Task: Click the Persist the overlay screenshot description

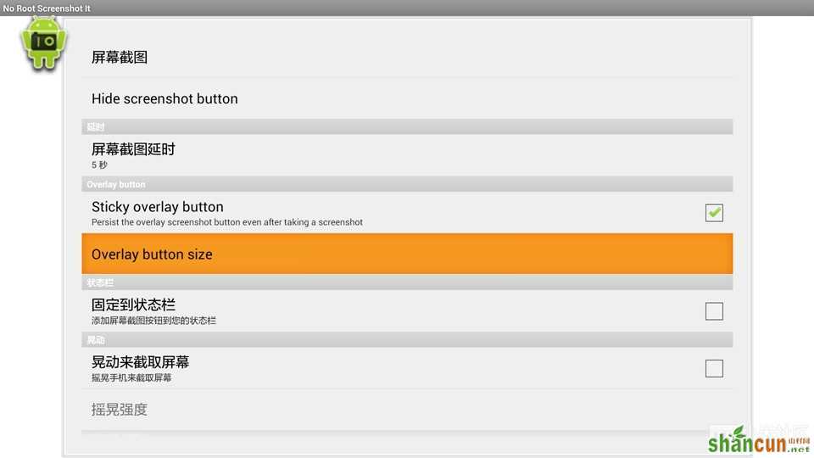Action: [227, 222]
